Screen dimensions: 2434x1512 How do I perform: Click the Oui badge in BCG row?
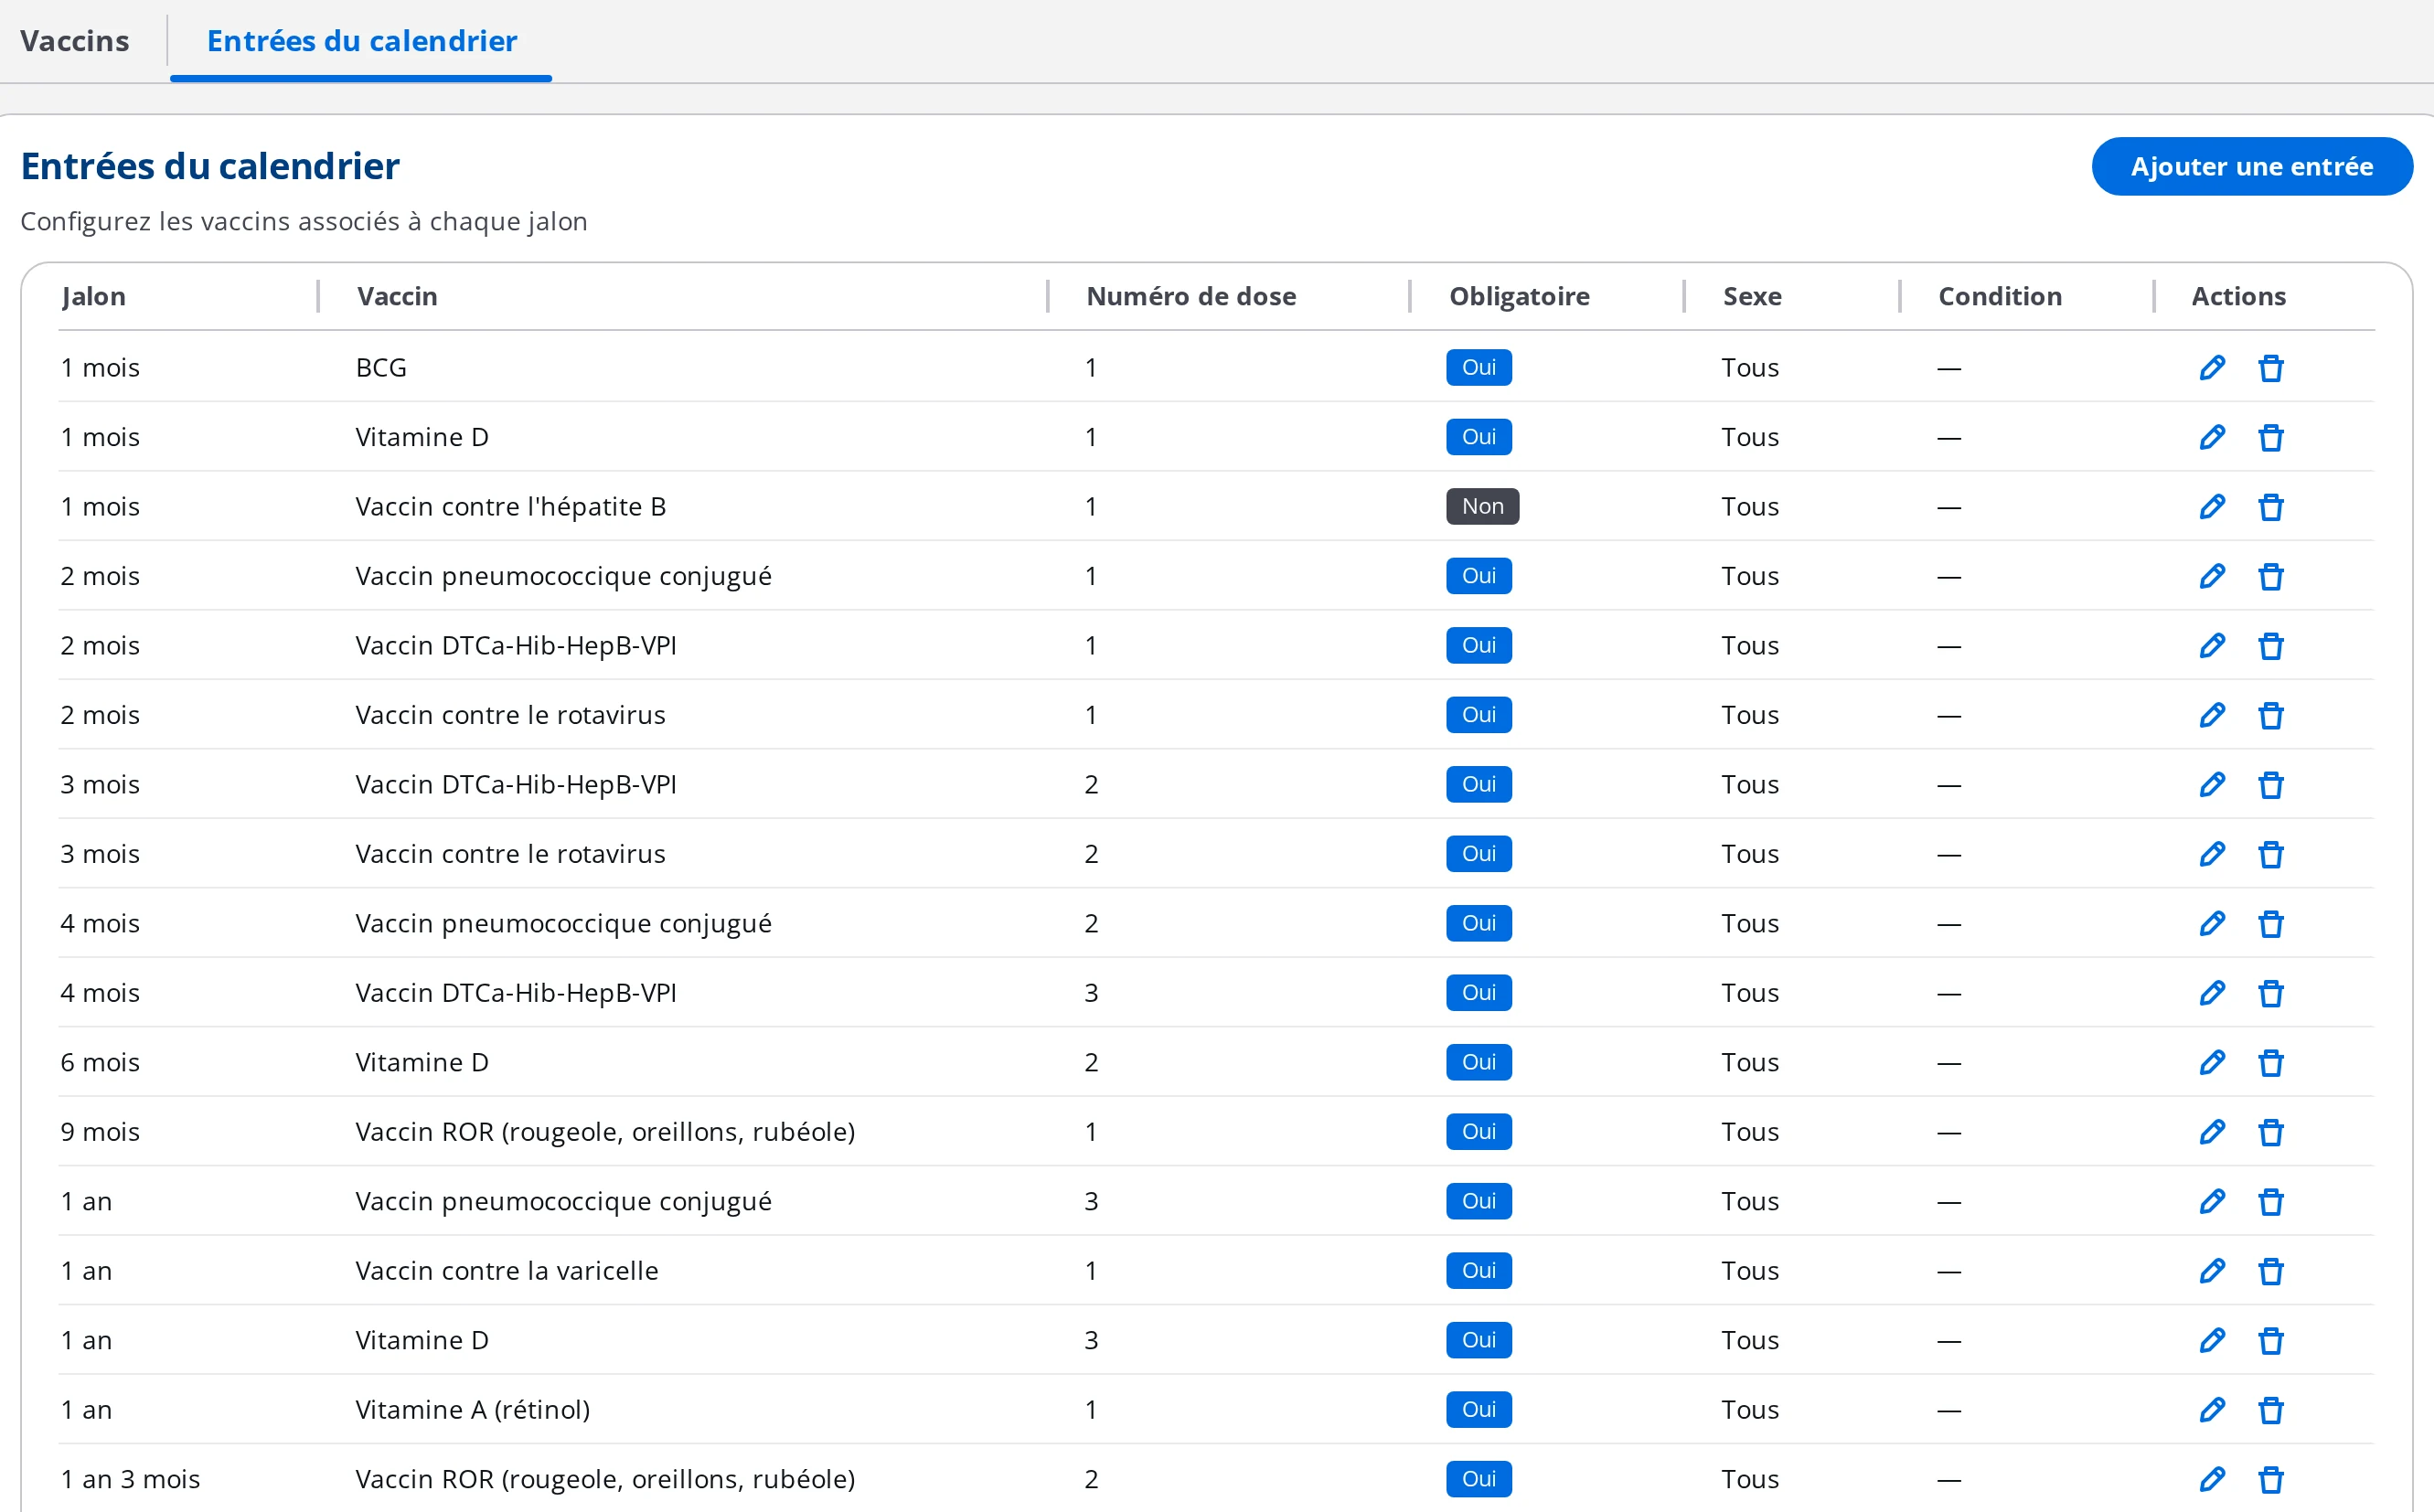pos(1479,367)
